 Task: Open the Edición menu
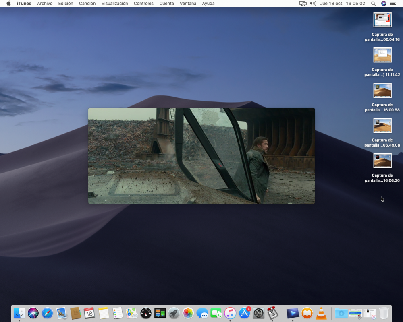point(66,3)
